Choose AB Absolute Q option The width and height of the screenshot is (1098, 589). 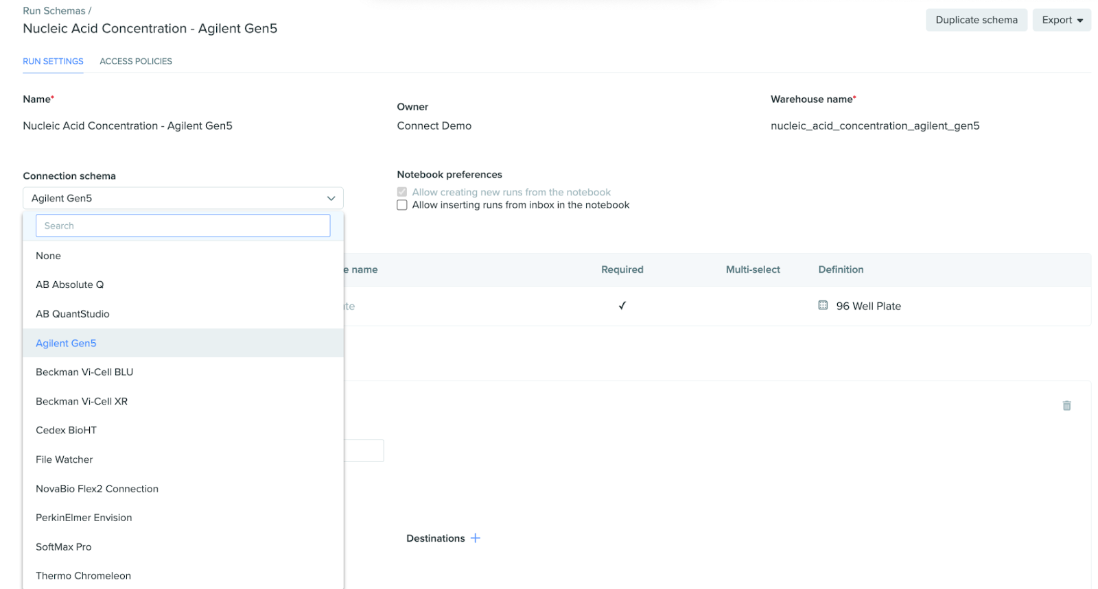(x=183, y=285)
